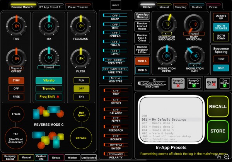Screen dimensions: 232x162
Task: Toggle the MOD TYPE switch
Action: click(115, 78)
